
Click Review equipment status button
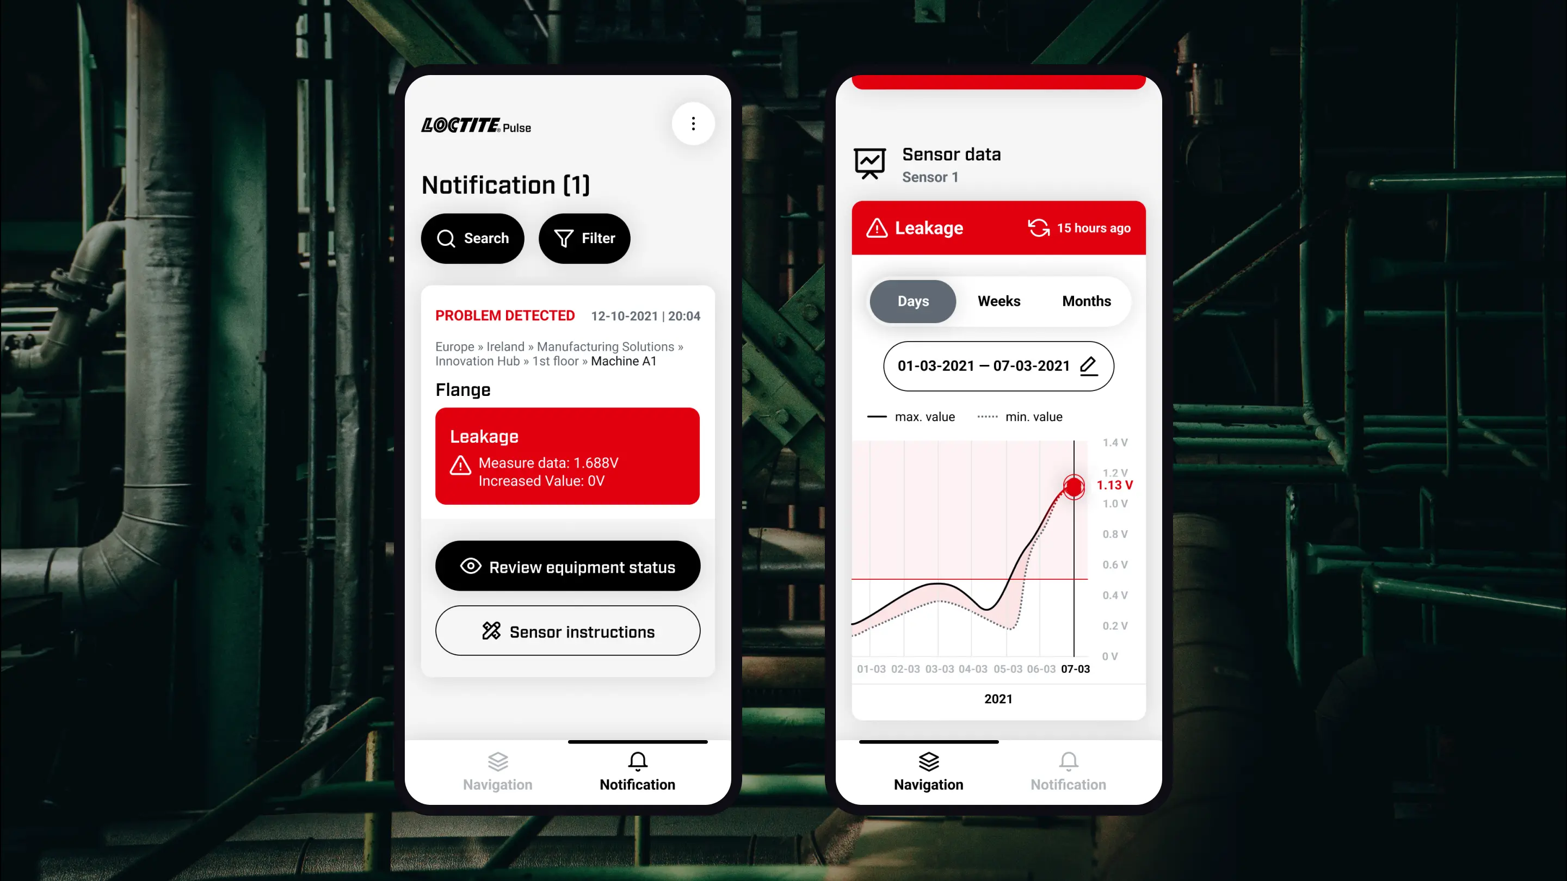click(x=568, y=567)
